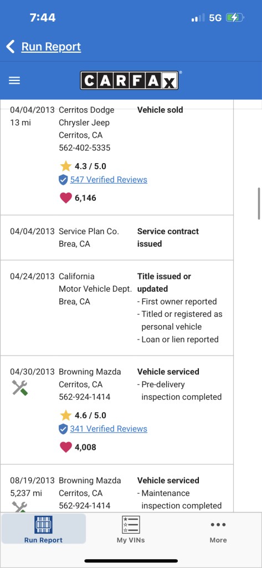Click the gold star beside 4.3 / 5.0
The width and height of the screenshot is (262, 568).
click(65, 166)
